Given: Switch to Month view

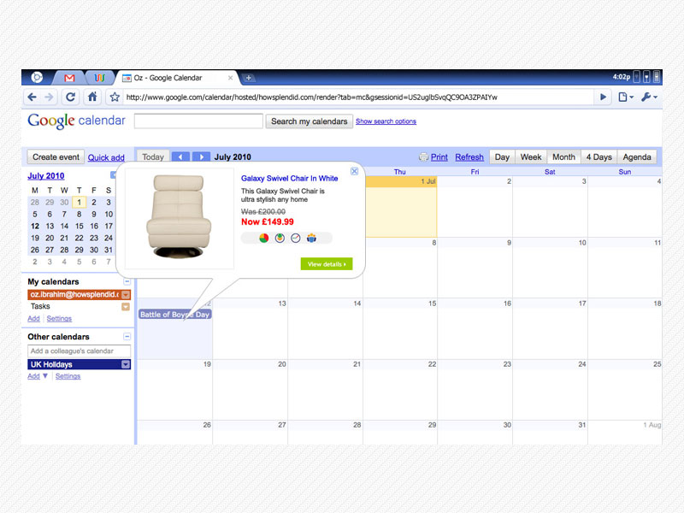Looking at the screenshot, I should [563, 157].
